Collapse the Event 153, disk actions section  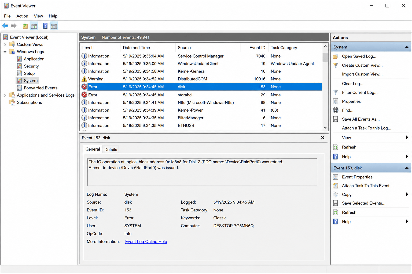click(x=407, y=168)
